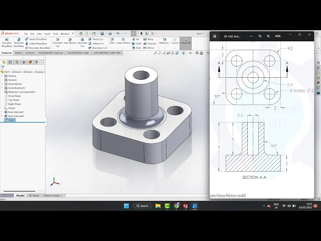Expand Solid Bodies(1) folder

tap(2, 88)
